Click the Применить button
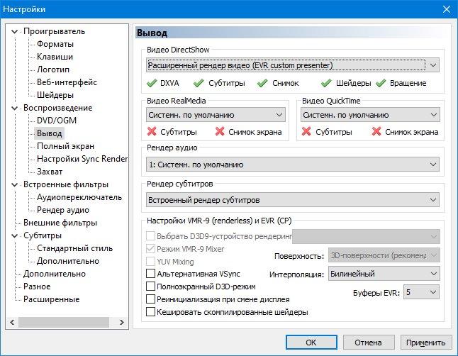Screen dimensions: 458x356 (426, 342)
